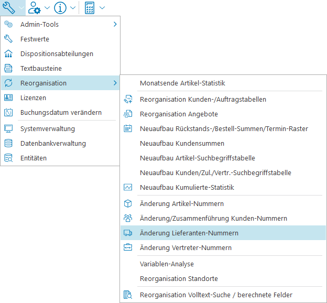
Task: Open Systemverwaltung menu item
Action: tap(47, 128)
